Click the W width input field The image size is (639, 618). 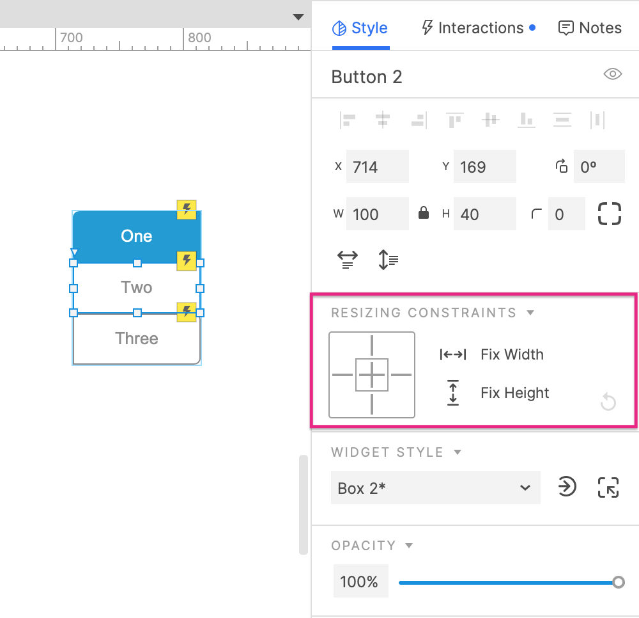[x=377, y=214]
